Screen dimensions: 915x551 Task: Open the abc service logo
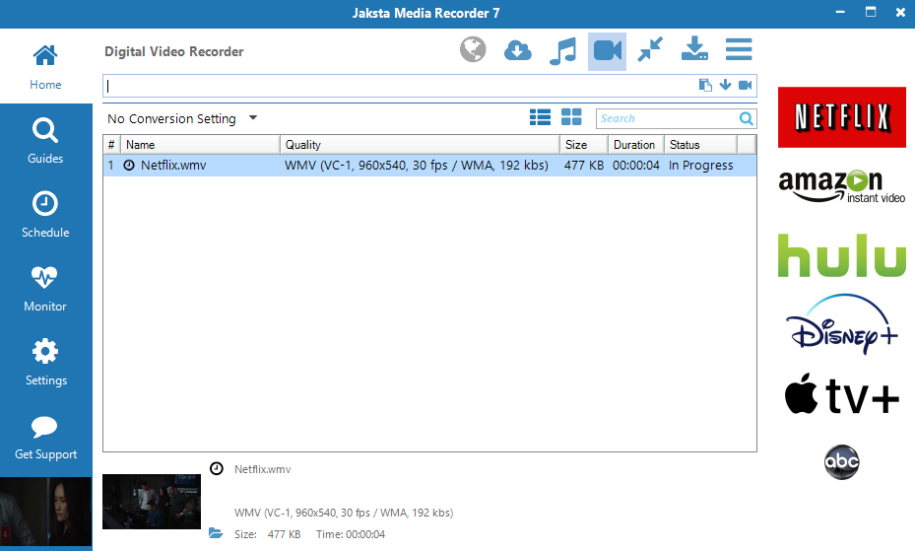point(841,461)
